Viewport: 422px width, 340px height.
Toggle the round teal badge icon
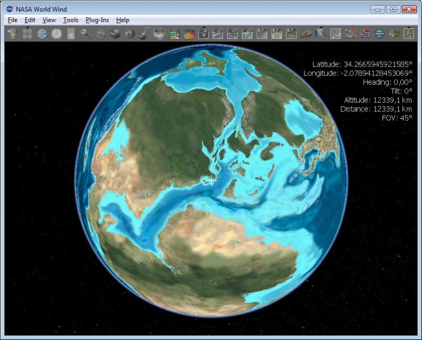[379, 34]
